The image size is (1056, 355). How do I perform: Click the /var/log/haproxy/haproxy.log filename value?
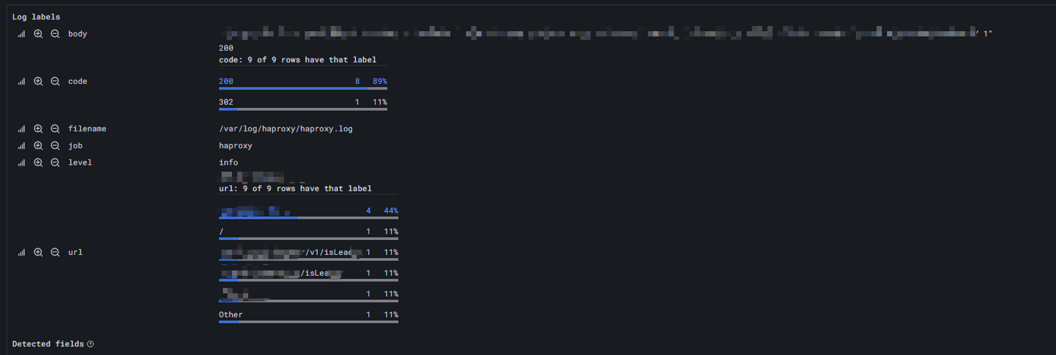286,129
